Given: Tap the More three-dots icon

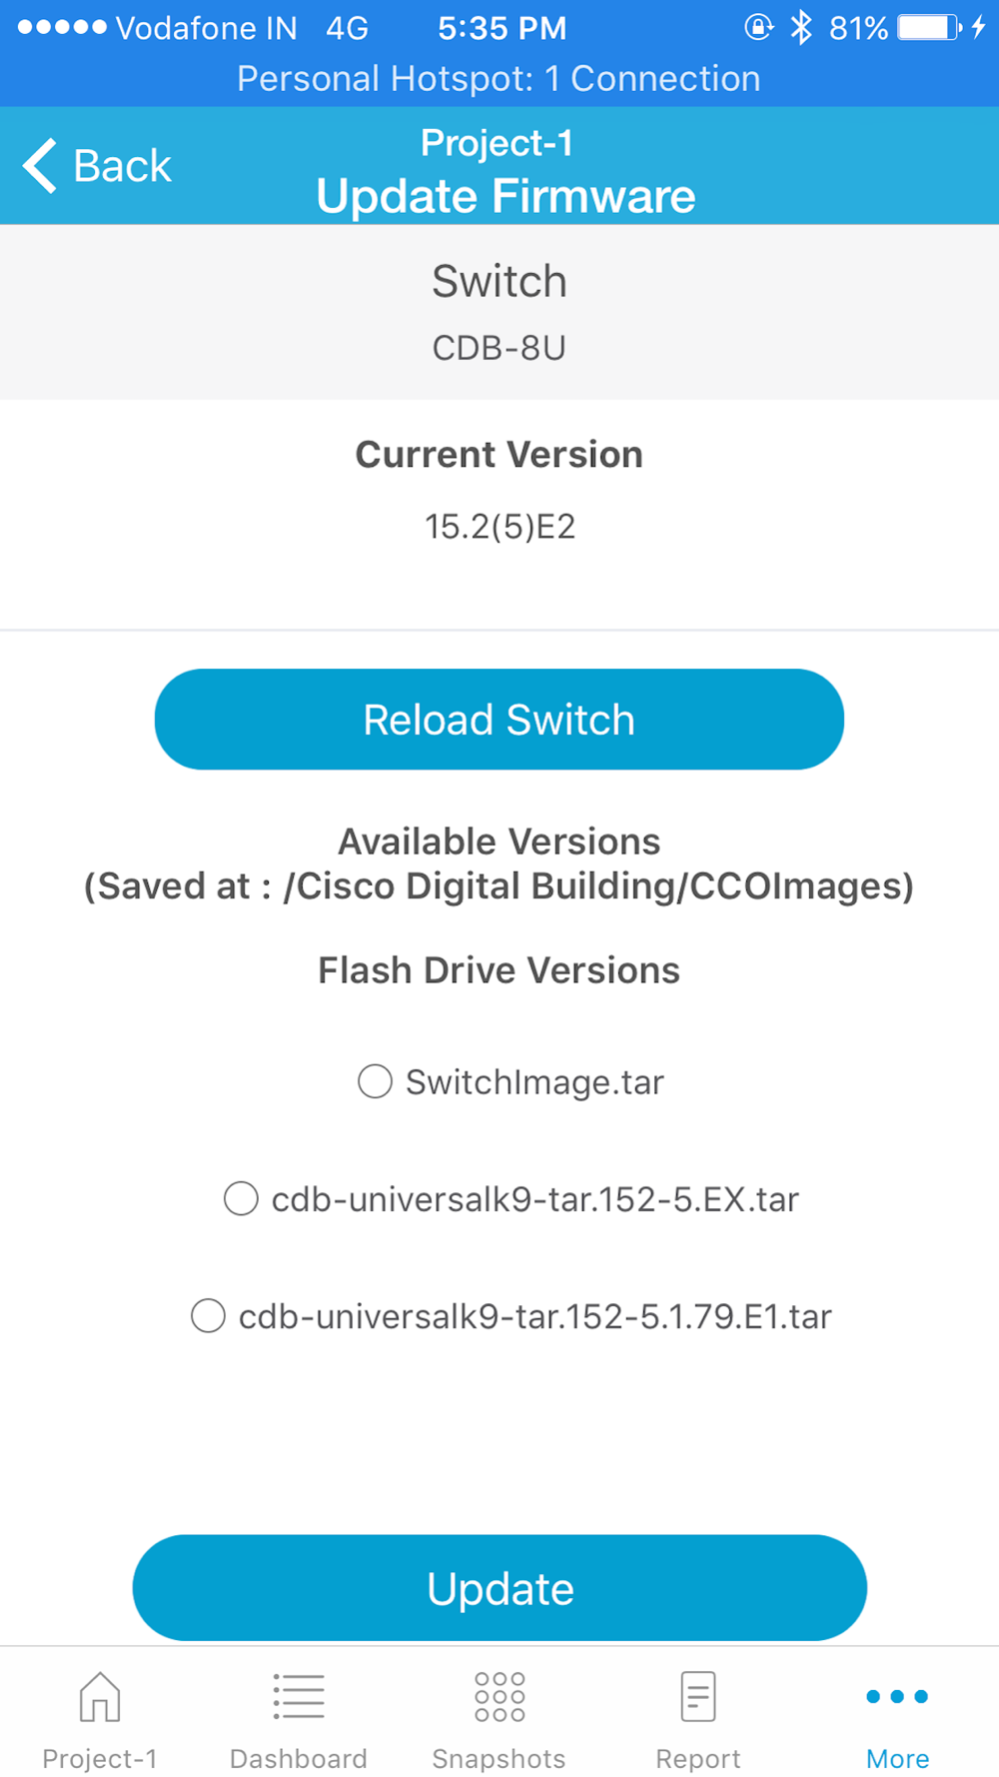Looking at the screenshot, I should [x=897, y=1697].
